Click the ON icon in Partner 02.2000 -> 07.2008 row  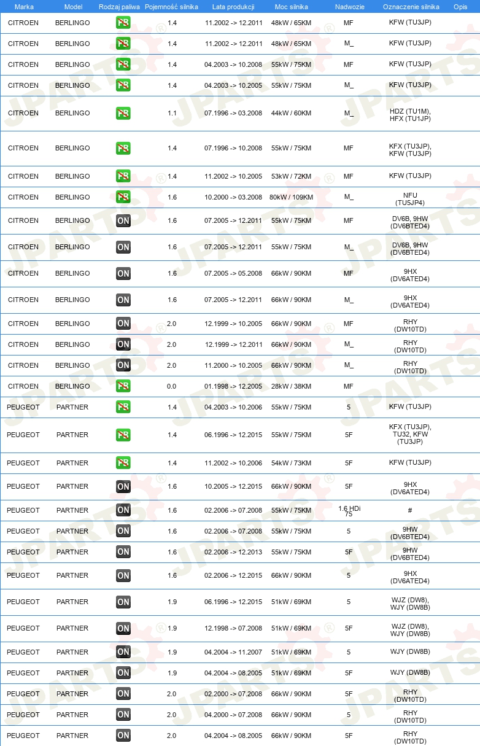(123, 694)
